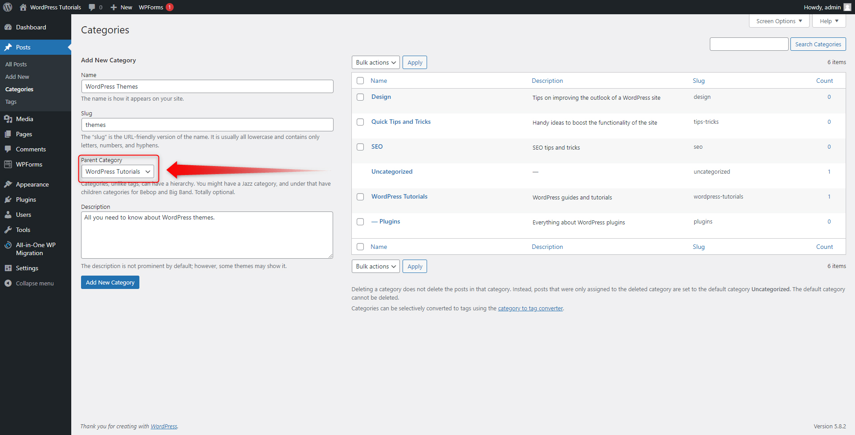
Task: Expand the Screen Options panel
Action: coord(779,21)
